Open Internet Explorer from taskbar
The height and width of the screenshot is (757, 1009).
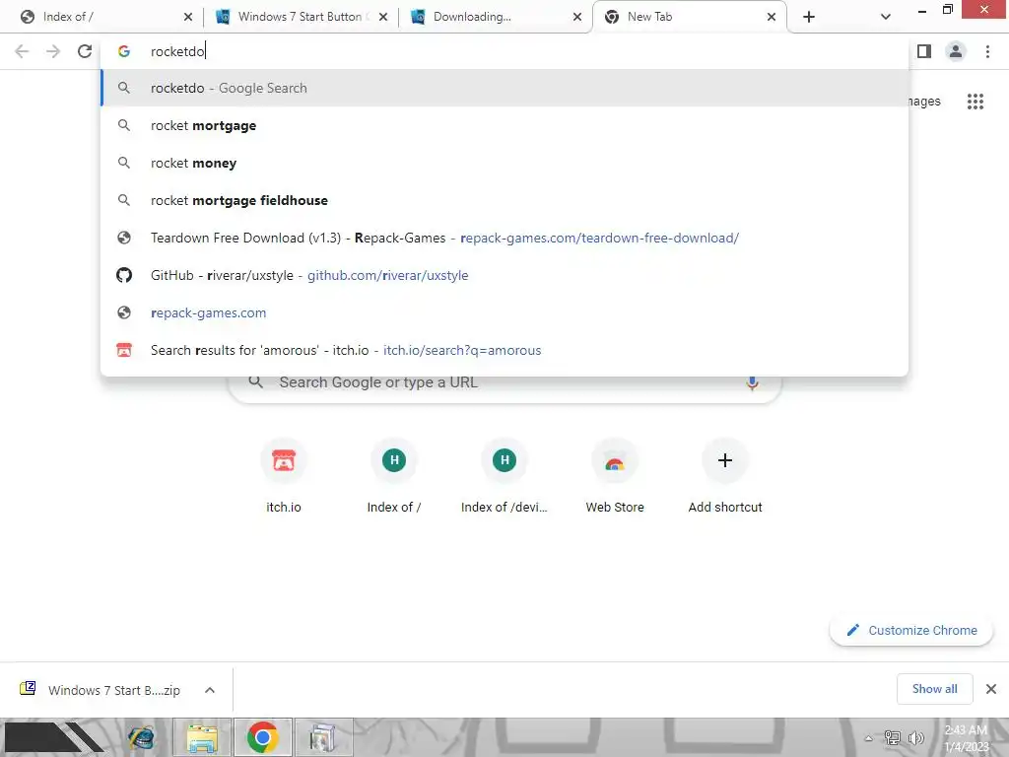click(x=142, y=737)
